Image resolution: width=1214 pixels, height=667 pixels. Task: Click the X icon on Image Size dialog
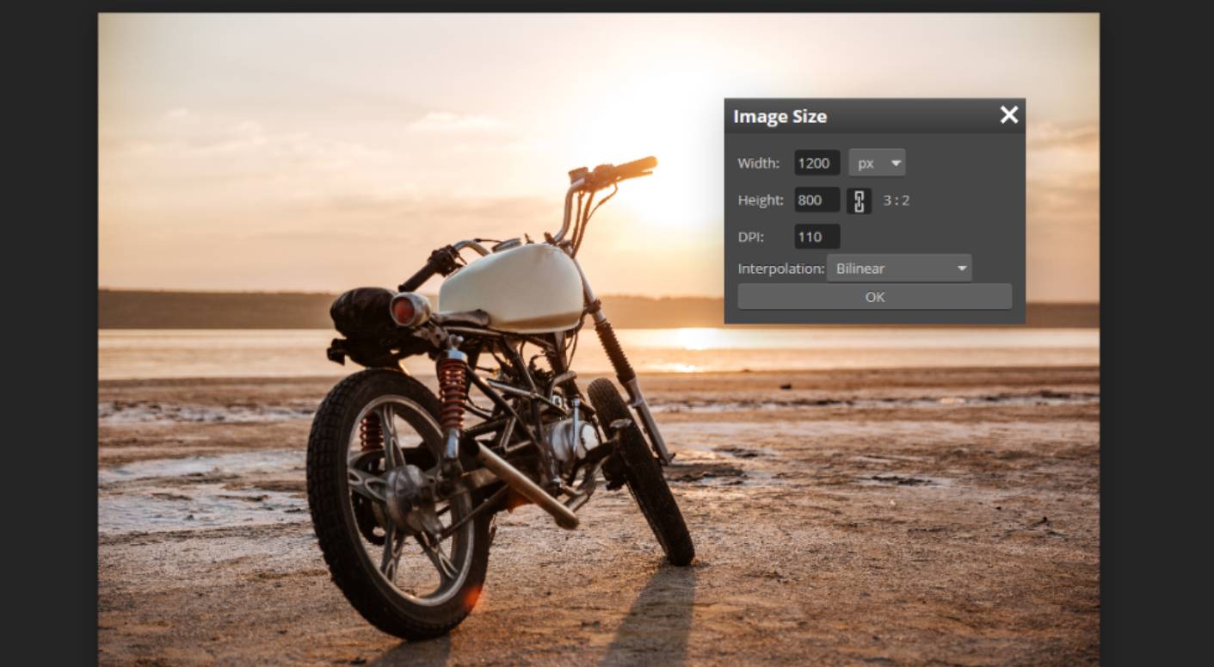click(x=1008, y=114)
